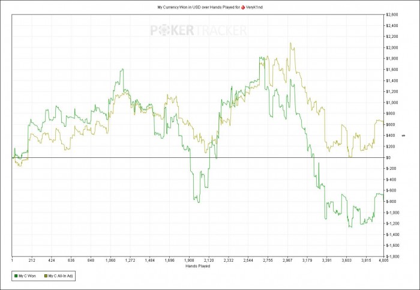
Task: Click the y-axis value "$-1,400"
Action: pyautogui.click(x=392, y=235)
